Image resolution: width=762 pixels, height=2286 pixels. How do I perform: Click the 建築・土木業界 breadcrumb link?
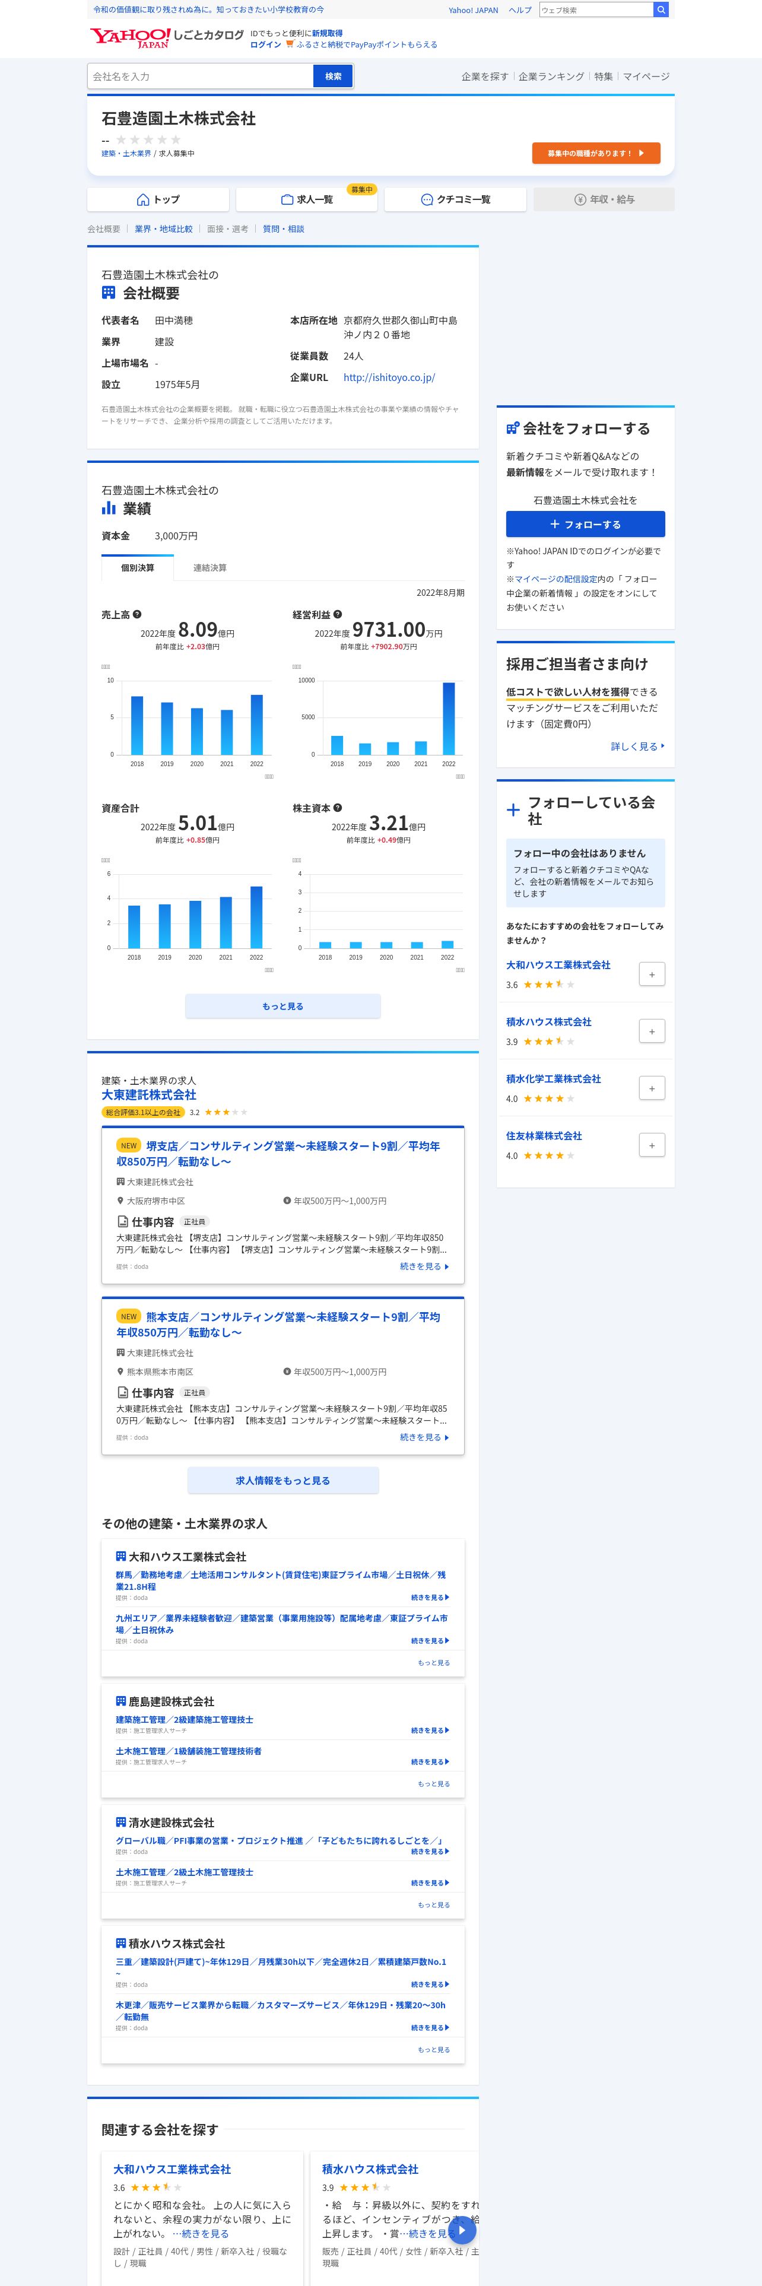click(x=126, y=154)
